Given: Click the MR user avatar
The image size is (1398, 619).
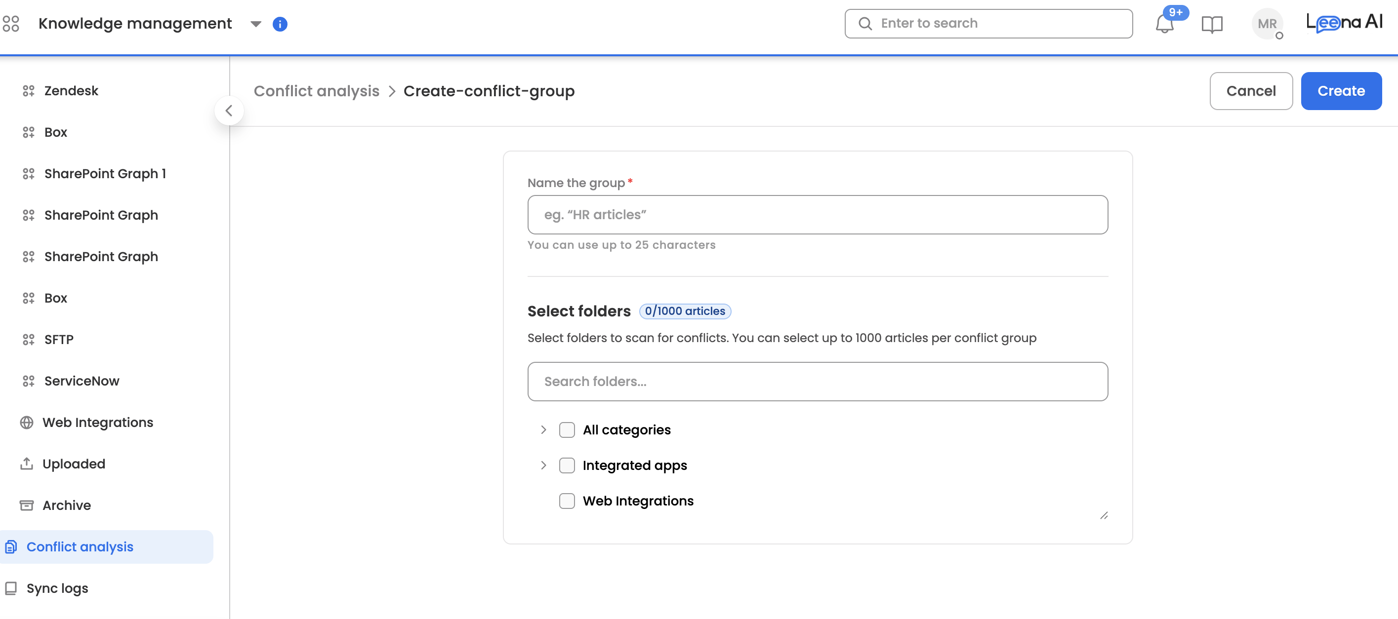Looking at the screenshot, I should click(1267, 24).
